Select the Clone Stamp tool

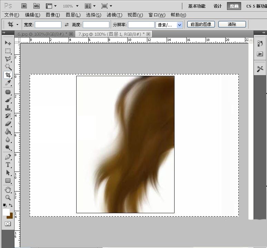tap(8, 107)
